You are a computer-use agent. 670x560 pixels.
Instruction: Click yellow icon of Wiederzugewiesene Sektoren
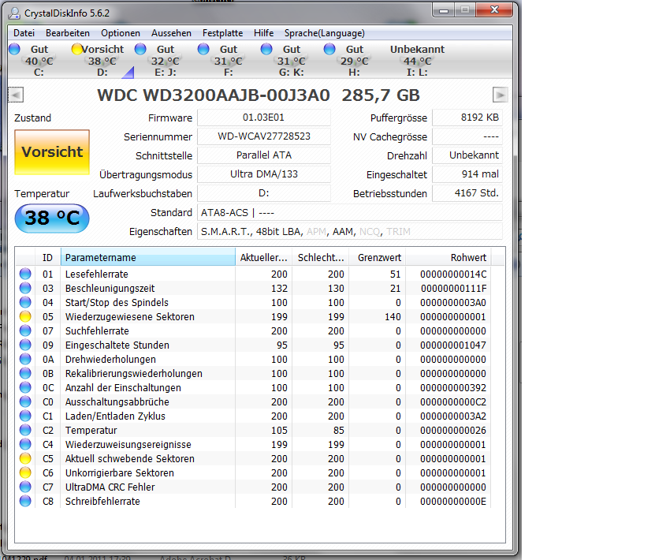pos(25,316)
